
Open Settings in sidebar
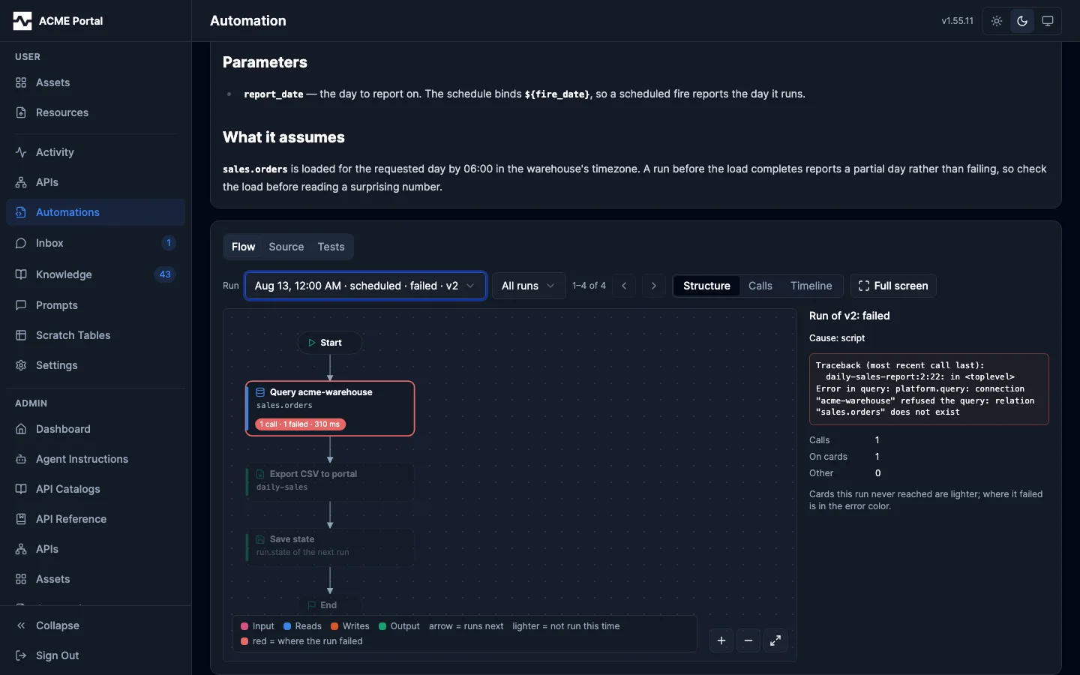(x=95, y=365)
